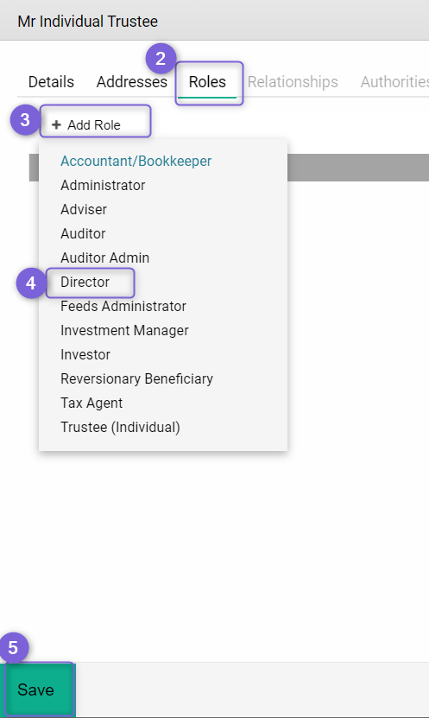Choose Tax Agent from role list
The width and height of the screenshot is (429, 718).
[x=91, y=403]
